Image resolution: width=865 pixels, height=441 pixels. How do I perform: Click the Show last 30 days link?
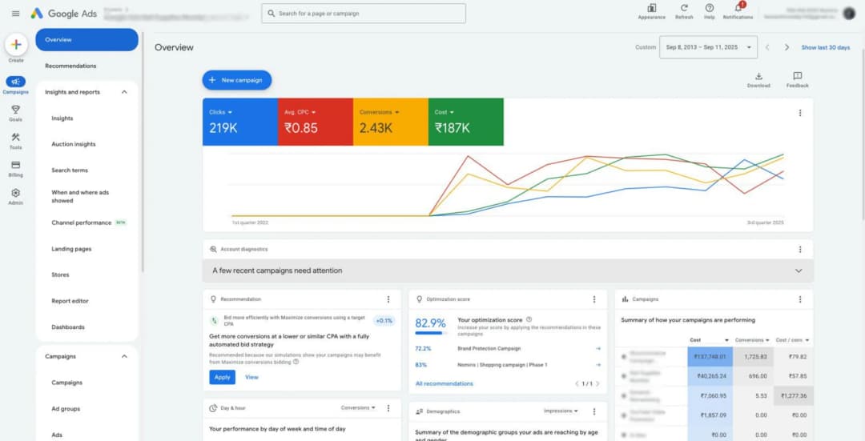point(825,47)
